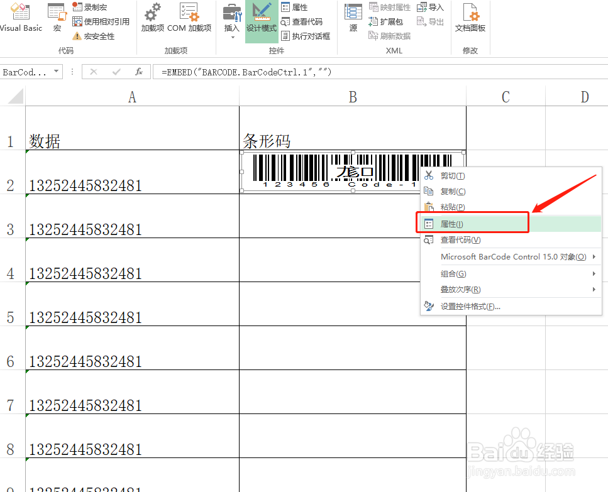Click the formula bar Enter checkmark icon
The width and height of the screenshot is (608, 492).
tap(116, 72)
